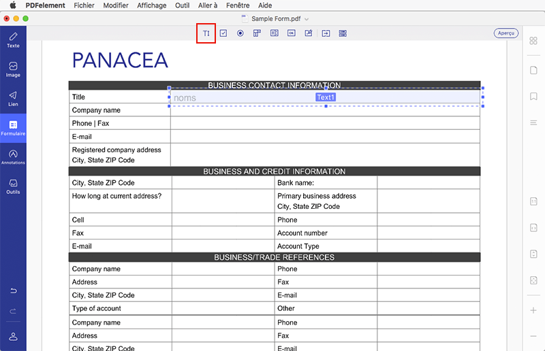Open the Lien tool in sidebar

click(13, 99)
